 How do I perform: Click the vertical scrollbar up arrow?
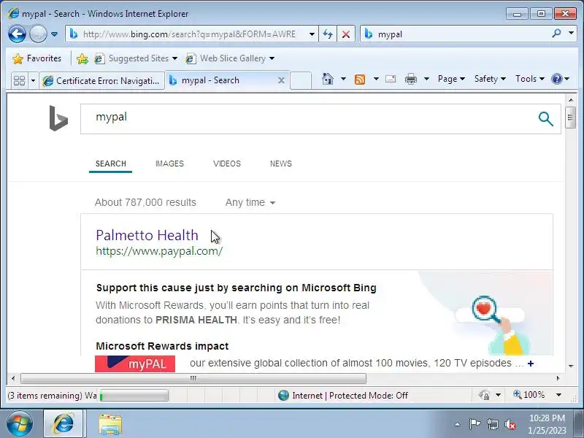tap(571, 99)
